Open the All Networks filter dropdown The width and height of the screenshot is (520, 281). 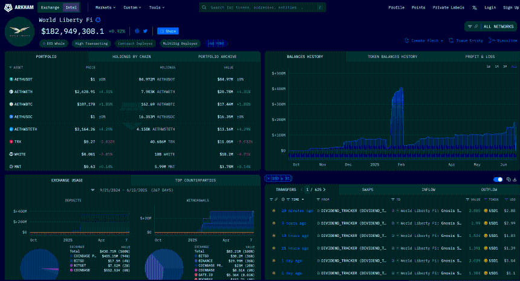491,27
